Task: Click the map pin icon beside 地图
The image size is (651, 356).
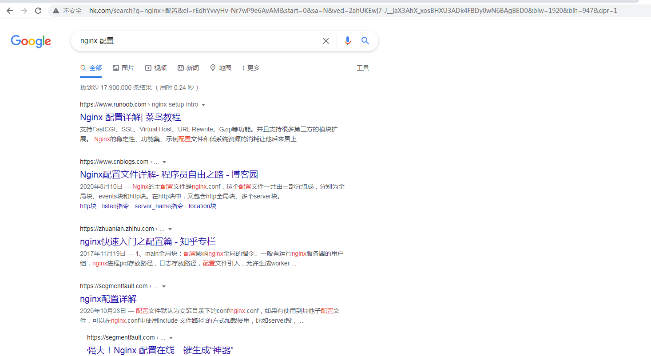Action: tap(213, 68)
